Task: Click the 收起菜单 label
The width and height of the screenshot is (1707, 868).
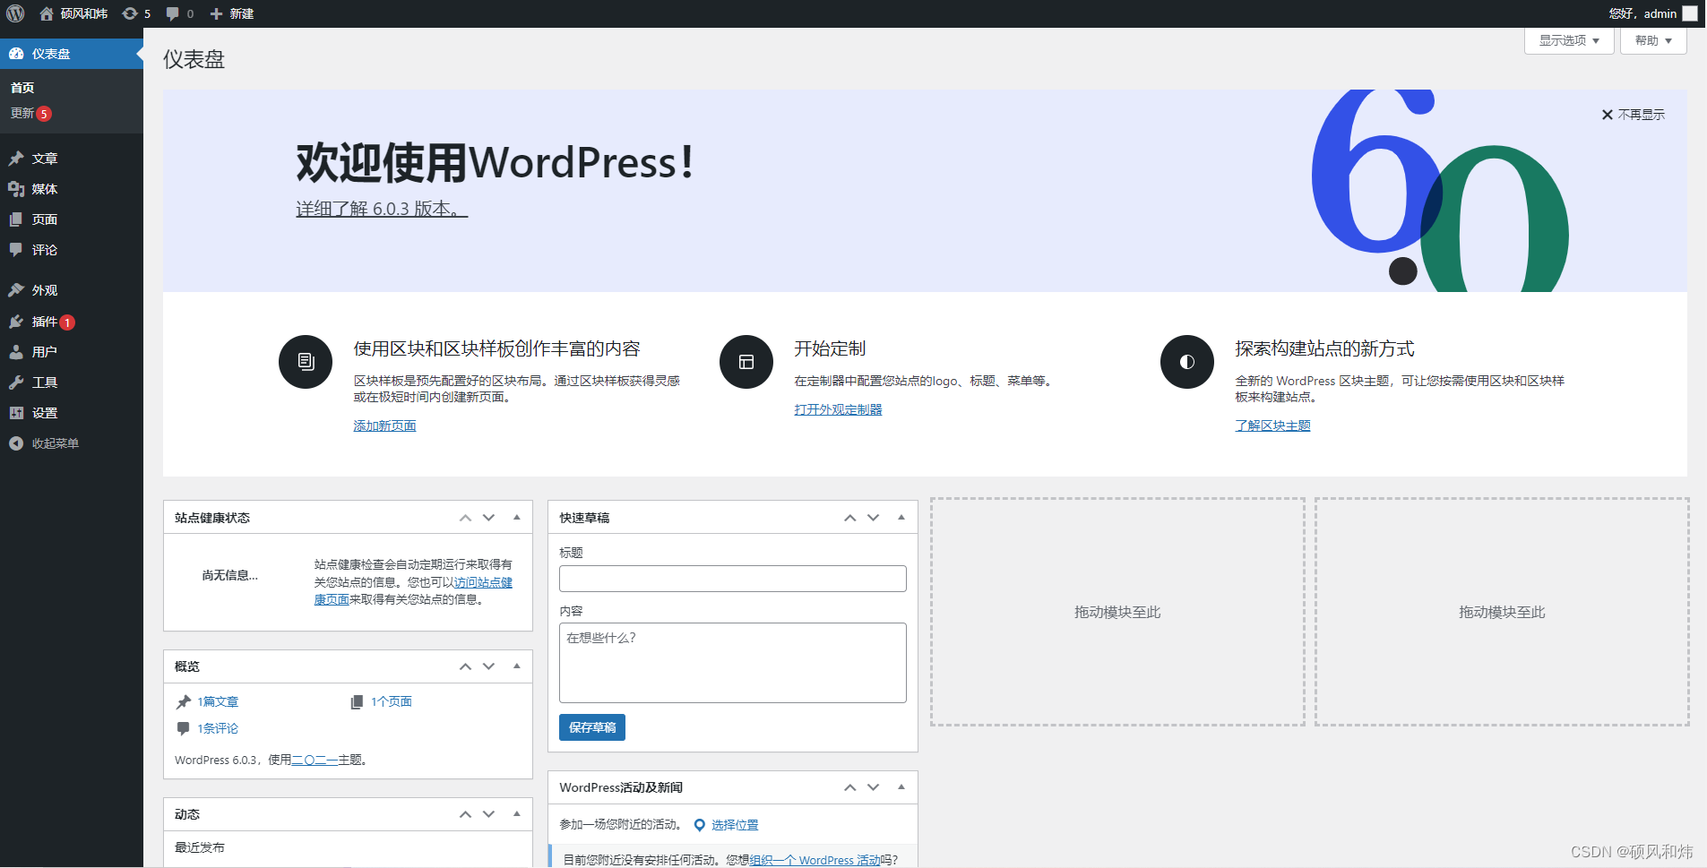Action: point(56,443)
